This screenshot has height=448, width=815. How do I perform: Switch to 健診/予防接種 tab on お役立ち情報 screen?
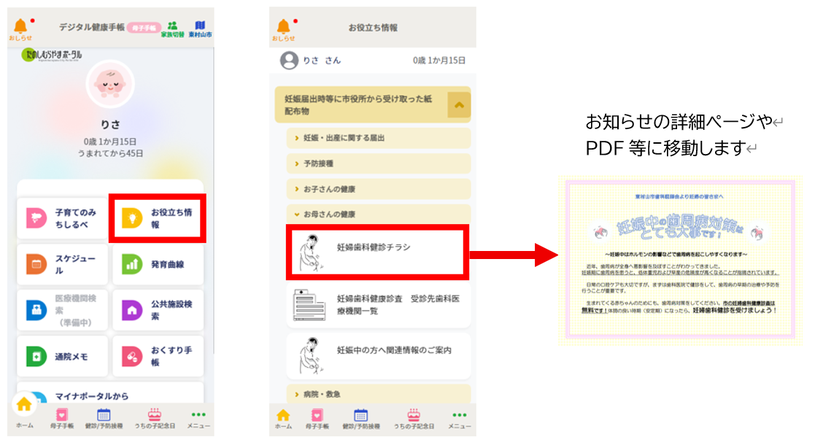point(361,419)
